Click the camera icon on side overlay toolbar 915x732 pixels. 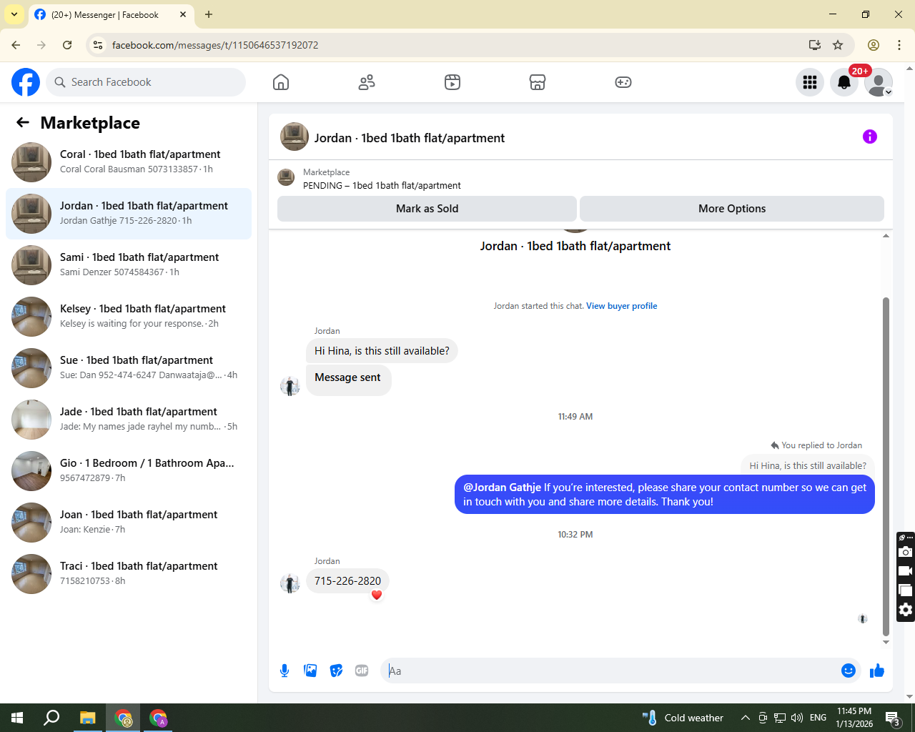point(906,552)
